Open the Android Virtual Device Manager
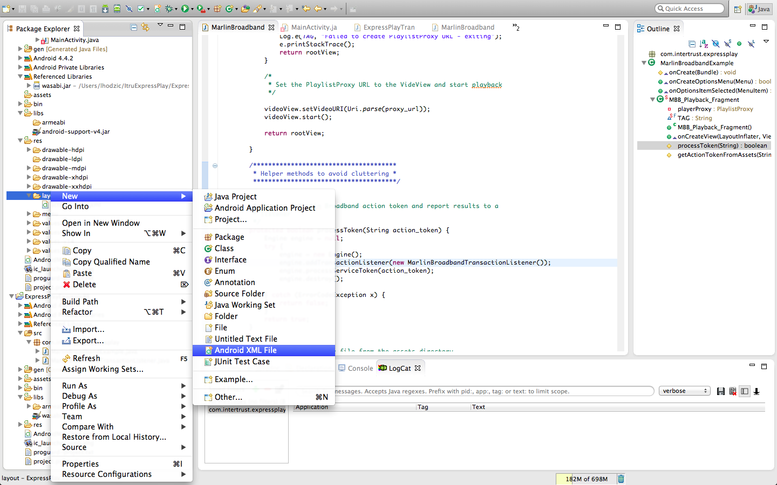Image resolution: width=777 pixels, height=485 pixels. [117, 9]
